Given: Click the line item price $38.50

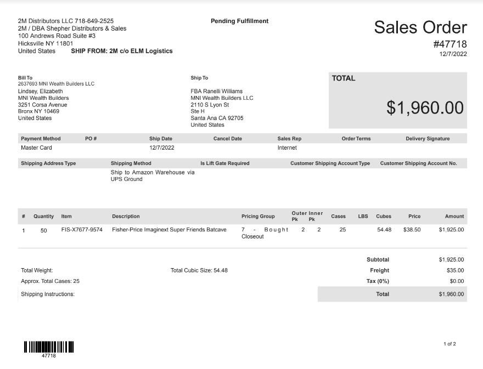Looking at the screenshot, I should coord(412,230).
